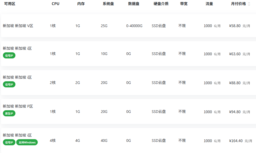This screenshot has width=256, height=153.
Task: Click the 0-40000G data disk cell
Action: [134, 26]
